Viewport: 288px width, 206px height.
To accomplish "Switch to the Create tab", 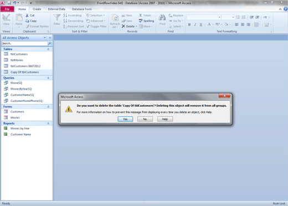I will 37,9.
